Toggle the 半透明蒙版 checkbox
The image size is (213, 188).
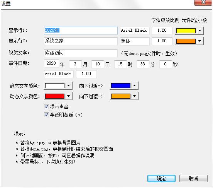46,115
